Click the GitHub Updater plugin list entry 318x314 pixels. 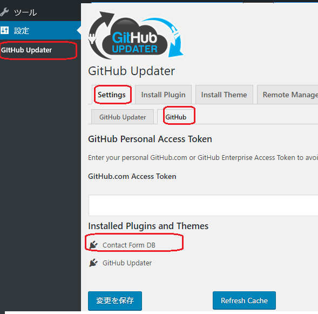click(x=127, y=263)
